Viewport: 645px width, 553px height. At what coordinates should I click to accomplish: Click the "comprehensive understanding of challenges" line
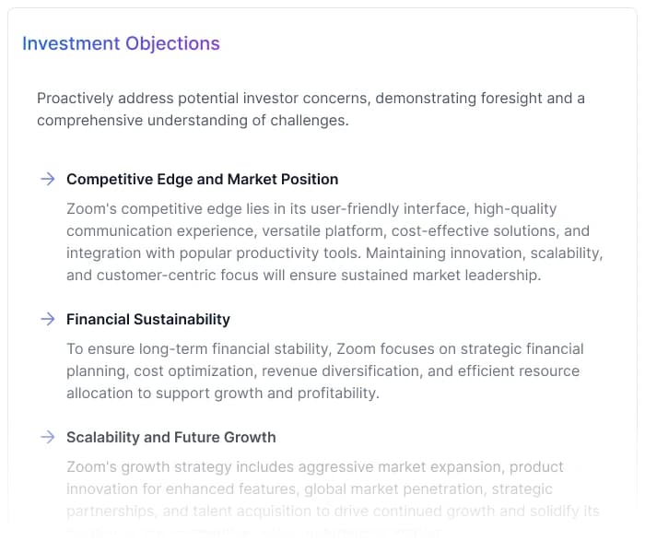[x=193, y=120]
